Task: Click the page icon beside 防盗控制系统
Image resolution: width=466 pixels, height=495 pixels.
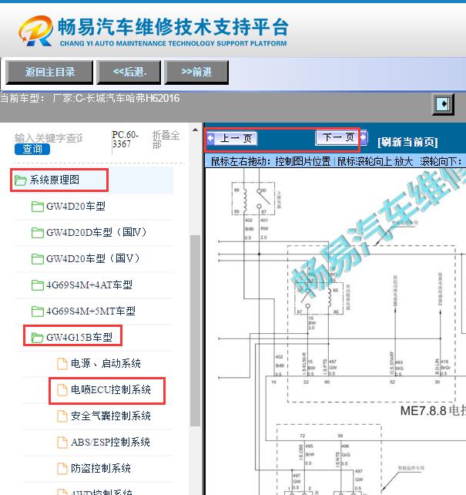Action: coord(62,469)
